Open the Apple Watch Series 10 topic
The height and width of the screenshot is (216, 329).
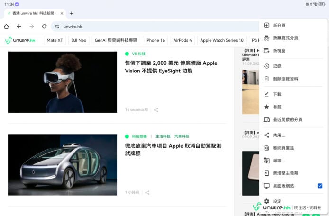click(x=222, y=40)
